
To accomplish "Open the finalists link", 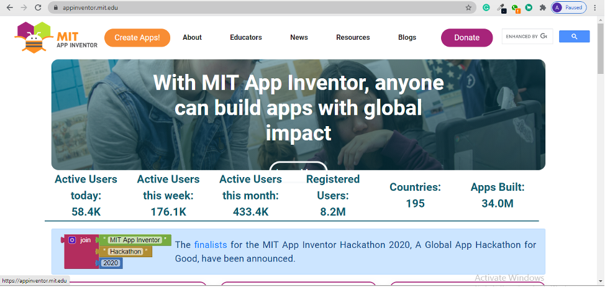I will click(211, 245).
